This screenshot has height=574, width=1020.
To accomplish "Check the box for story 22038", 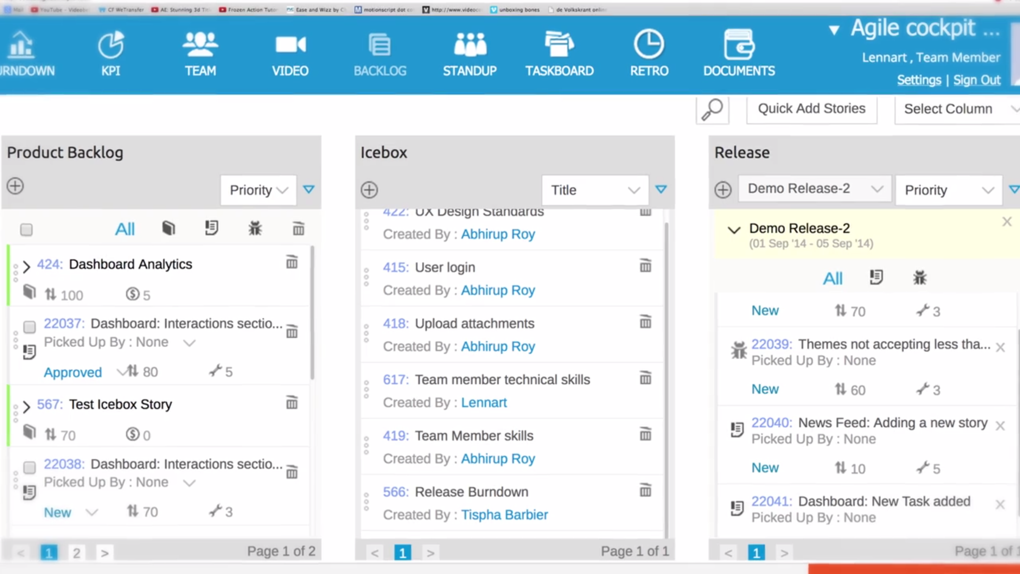I will coord(30,467).
